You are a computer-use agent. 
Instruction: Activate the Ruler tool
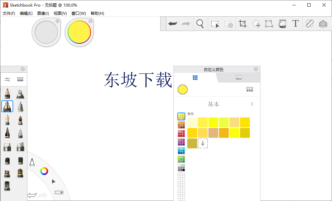(309, 23)
